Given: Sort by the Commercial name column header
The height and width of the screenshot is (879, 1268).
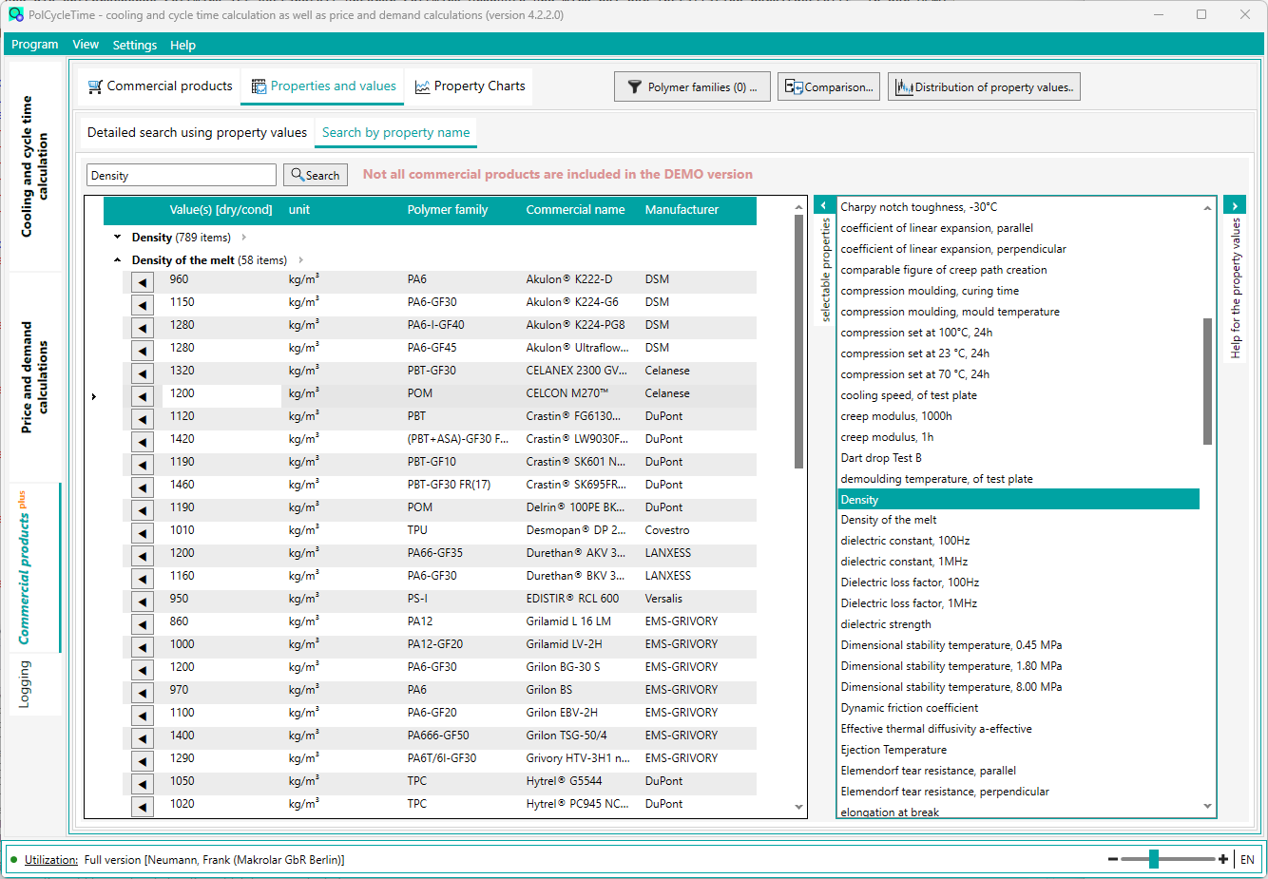Looking at the screenshot, I should (576, 210).
